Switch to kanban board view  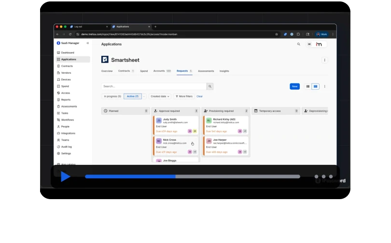point(315,86)
